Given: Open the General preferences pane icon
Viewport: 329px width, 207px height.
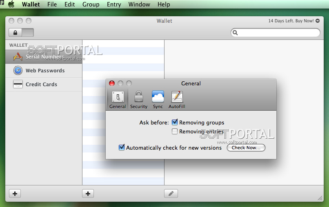Looking at the screenshot, I should [x=118, y=97].
